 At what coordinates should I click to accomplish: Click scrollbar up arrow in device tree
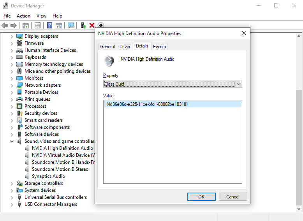pos(299,36)
